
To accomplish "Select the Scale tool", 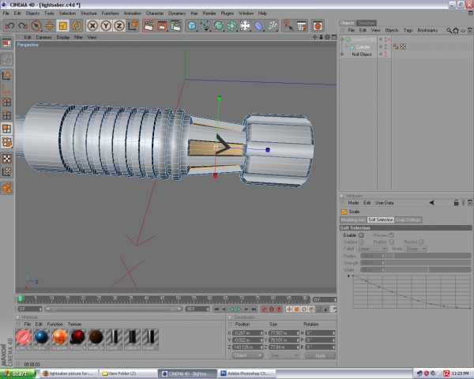I will pyautogui.click(x=63, y=26).
